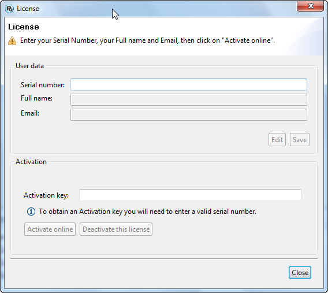Click the User data group title

pyautogui.click(x=29, y=66)
